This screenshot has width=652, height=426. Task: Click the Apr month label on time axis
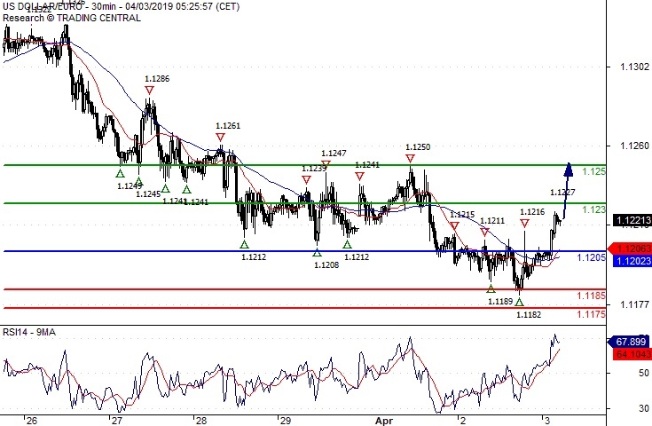pos(384,421)
